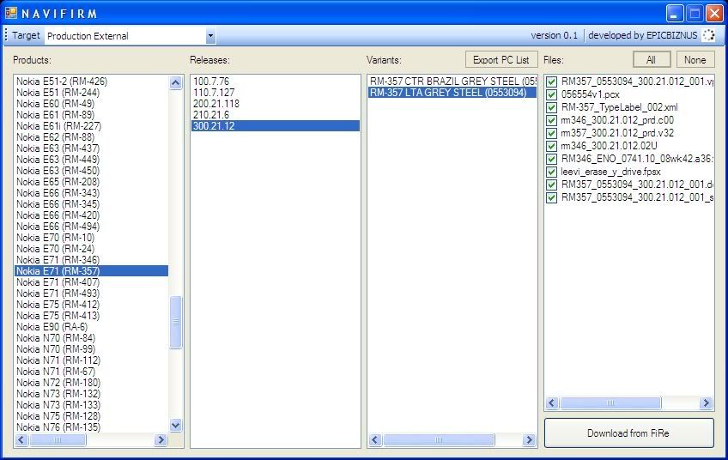Image resolution: width=728 pixels, height=460 pixels.
Task: Close the Navifirm window
Action: point(714,14)
